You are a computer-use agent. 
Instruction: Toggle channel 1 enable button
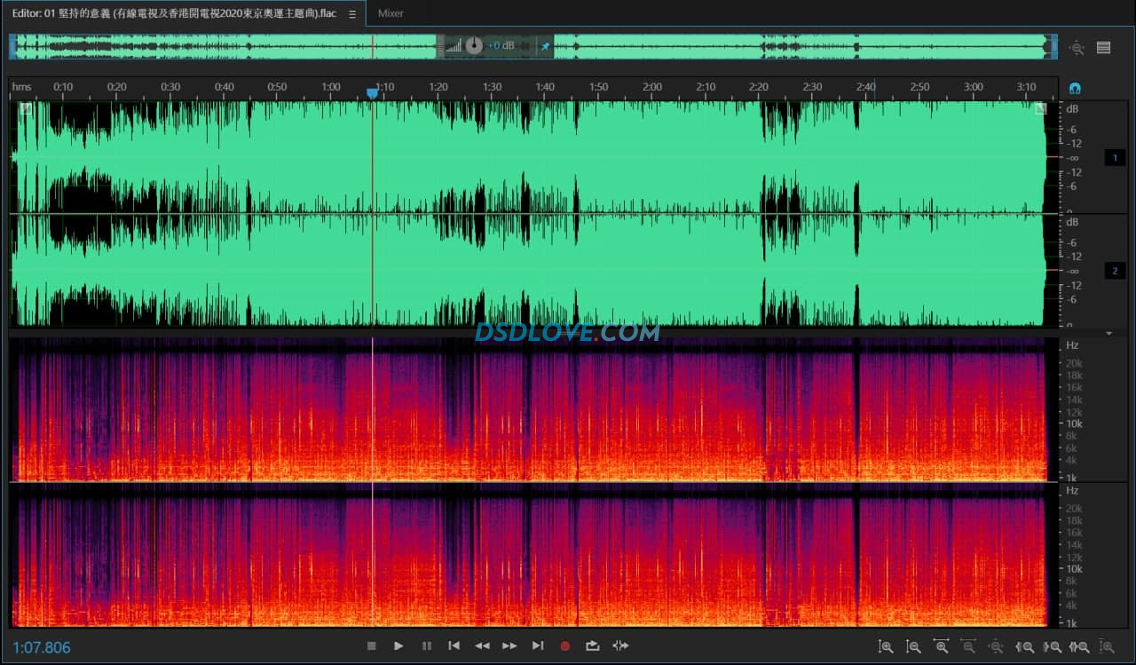pos(1115,158)
